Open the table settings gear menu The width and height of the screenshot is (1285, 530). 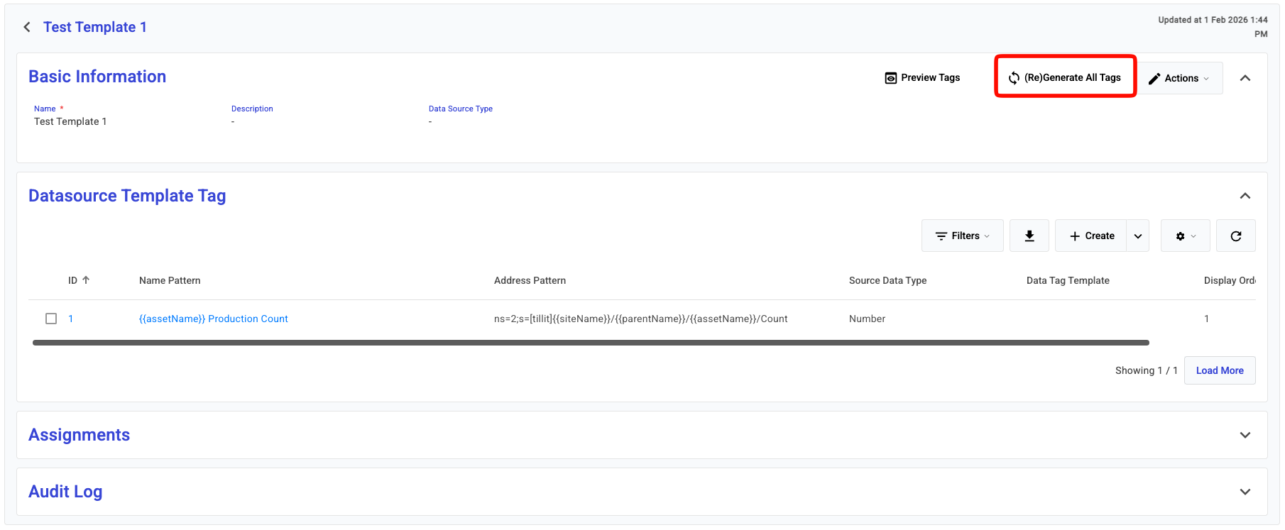1185,236
